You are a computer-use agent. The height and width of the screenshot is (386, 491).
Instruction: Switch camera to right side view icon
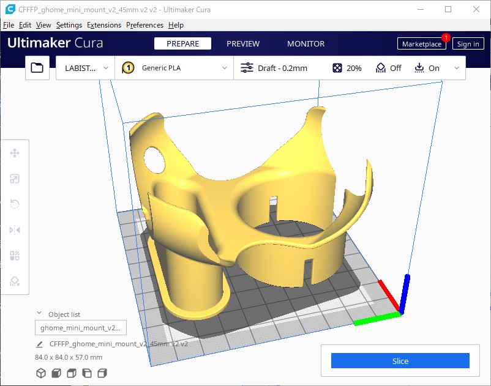[102, 373]
